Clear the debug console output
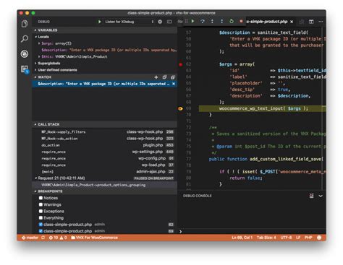Image resolution: width=343 pixels, height=265 pixels. (311, 196)
